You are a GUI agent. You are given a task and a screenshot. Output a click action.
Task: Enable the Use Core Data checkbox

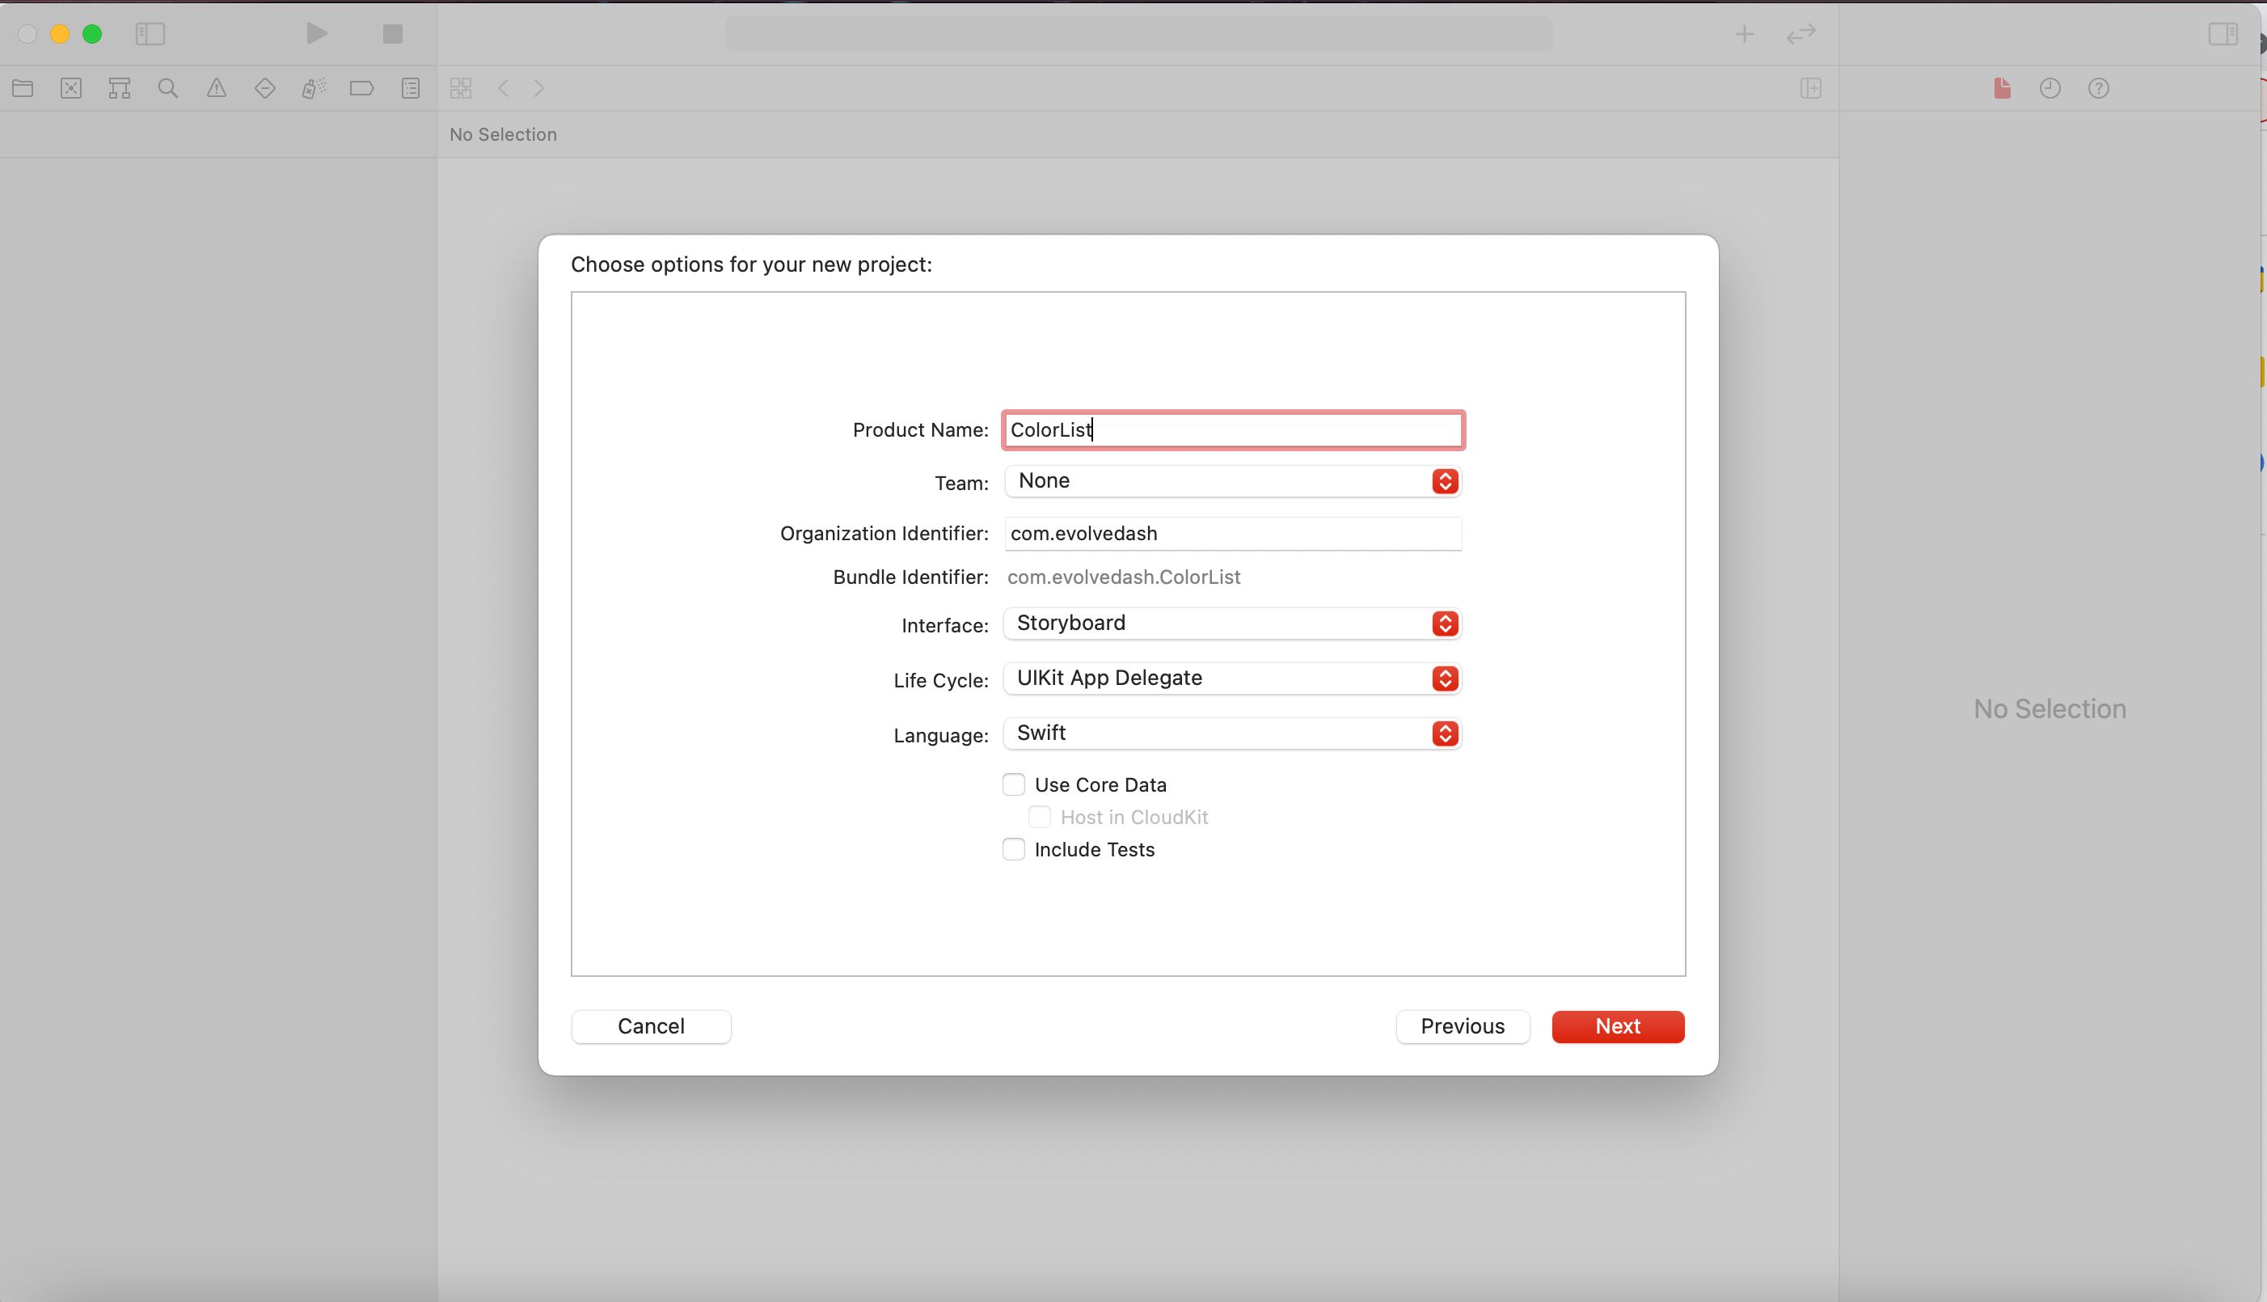[1013, 784]
